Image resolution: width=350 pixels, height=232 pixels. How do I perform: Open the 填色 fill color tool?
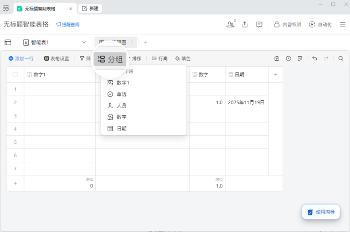(x=183, y=59)
